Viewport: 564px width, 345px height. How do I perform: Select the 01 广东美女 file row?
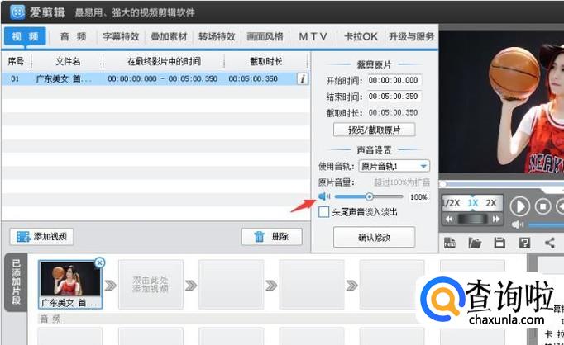point(155,78)
